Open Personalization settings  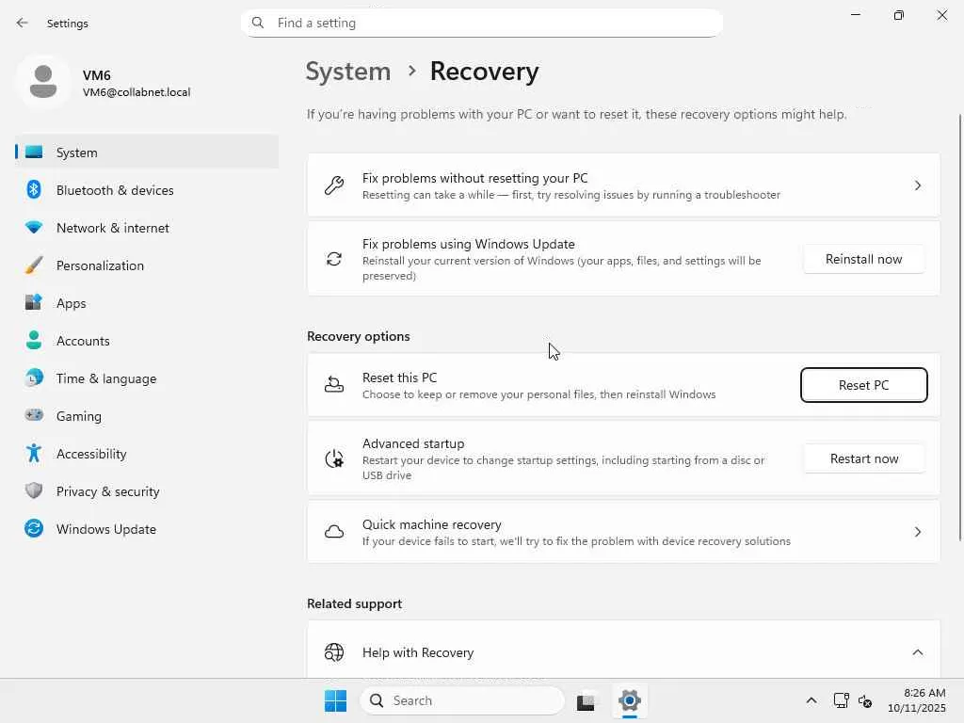pos(147,265)
